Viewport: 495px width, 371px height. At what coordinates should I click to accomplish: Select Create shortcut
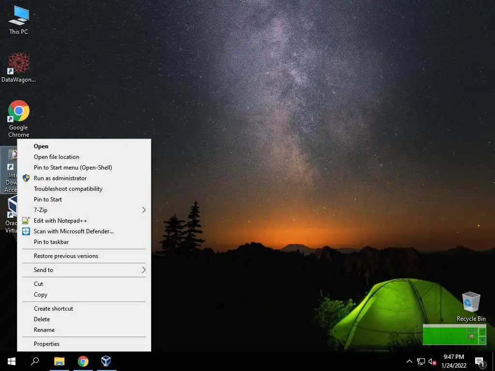tap(84, 309)
